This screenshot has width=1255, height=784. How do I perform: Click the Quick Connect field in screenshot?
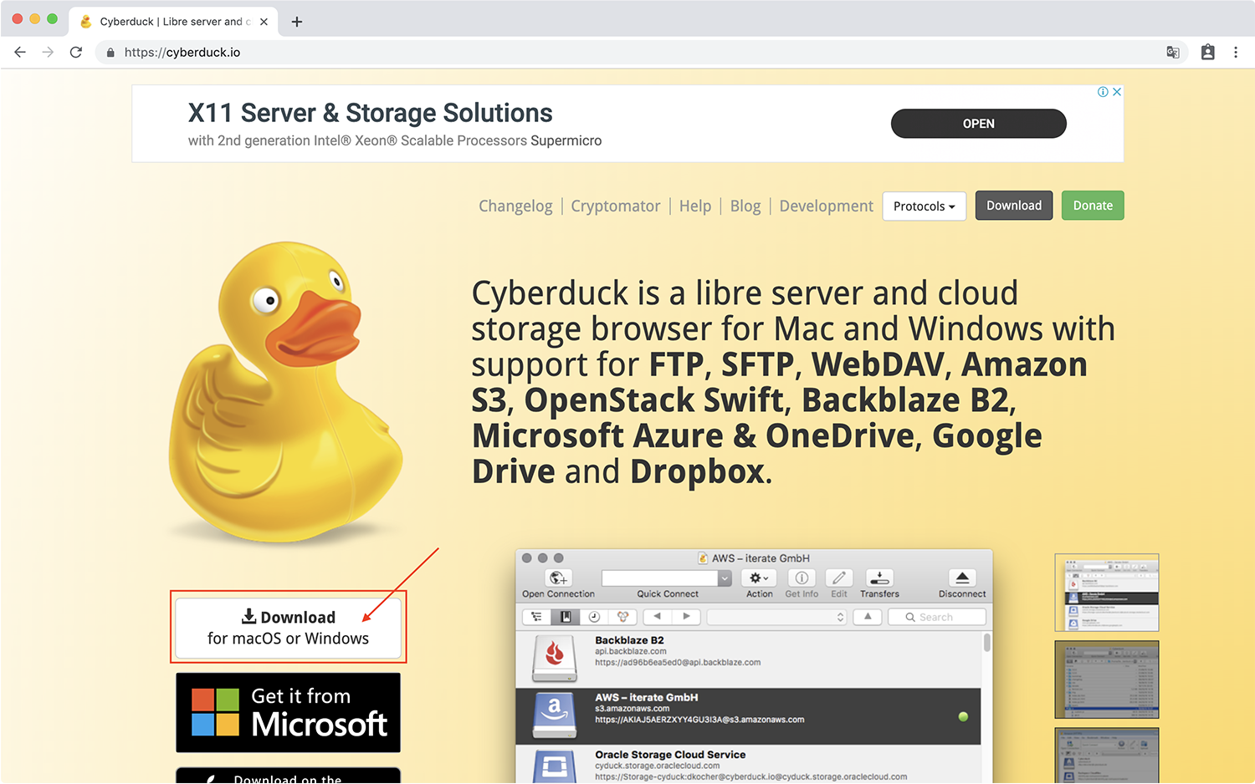coord(659,578)
